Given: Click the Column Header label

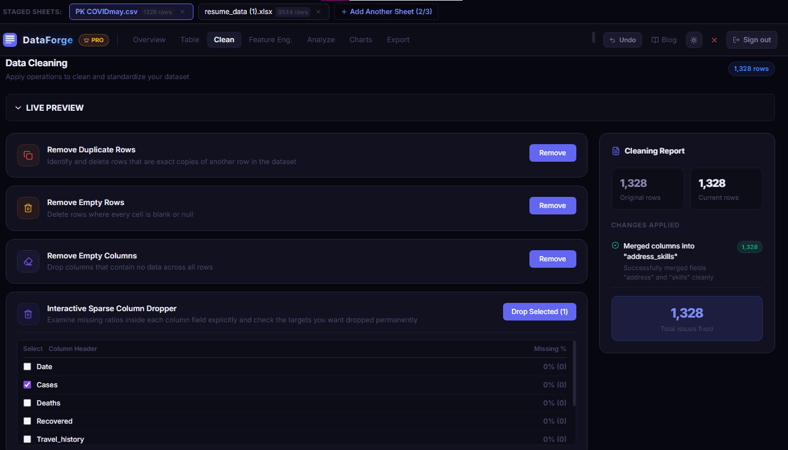Looking at the screenshot, I should 73,349.
